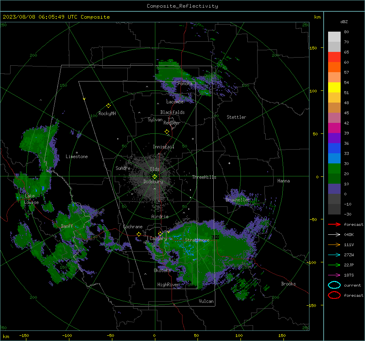Click the magenta 18TS arrow icon
The image size is (365, 341).
[334, 275]
